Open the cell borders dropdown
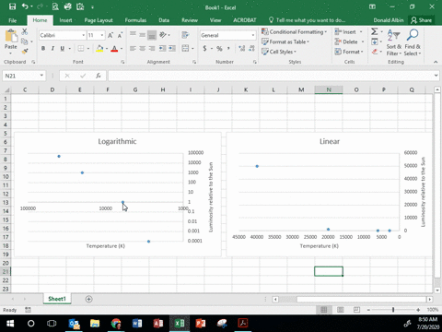 [x=88, y=49]
